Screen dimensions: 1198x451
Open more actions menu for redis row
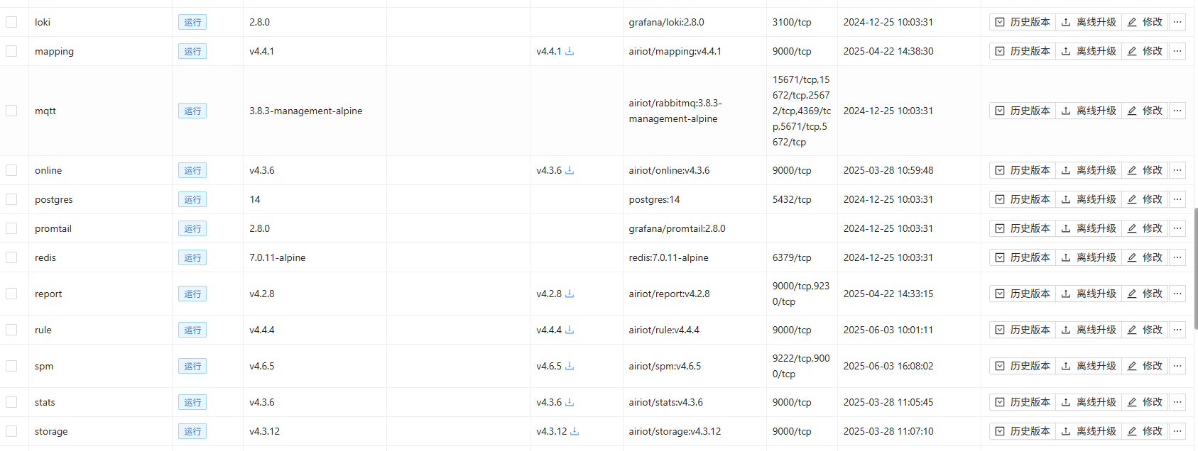click(x=1177, y=257)
